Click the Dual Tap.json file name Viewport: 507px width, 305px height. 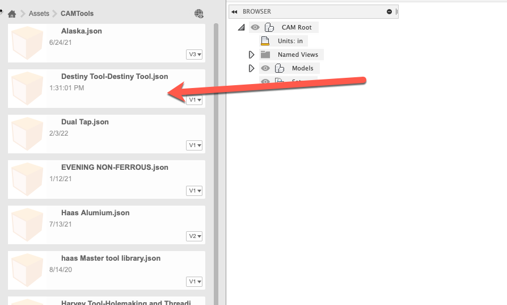pyautogui.click(x=85, y=122)
